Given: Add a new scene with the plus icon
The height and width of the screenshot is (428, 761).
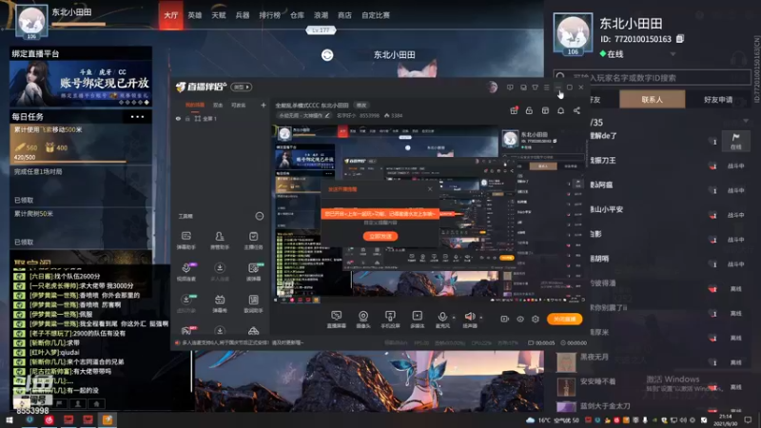Looking at the screenshot, I should coord(263,105).
